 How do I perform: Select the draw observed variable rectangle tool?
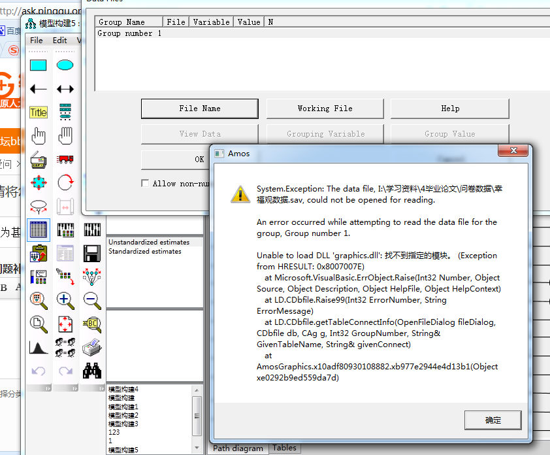pyautogui.click(x=39, y=65)
